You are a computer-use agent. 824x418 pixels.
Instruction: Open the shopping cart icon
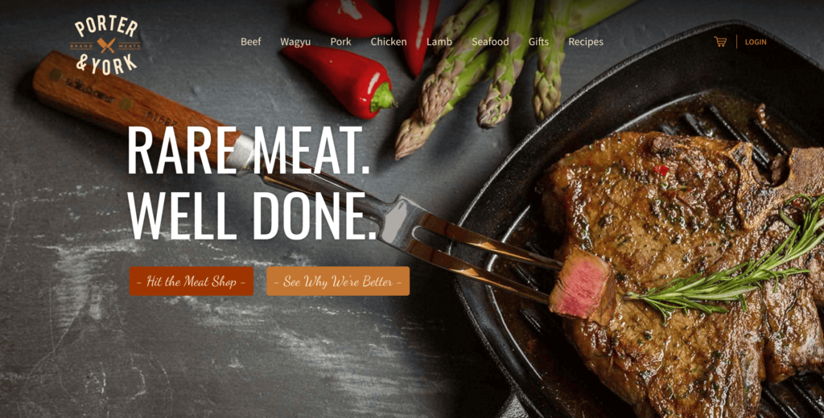(720, 42)
